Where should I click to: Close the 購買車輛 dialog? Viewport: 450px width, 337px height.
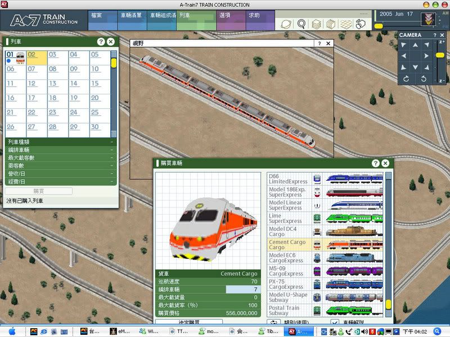[385, 163]
